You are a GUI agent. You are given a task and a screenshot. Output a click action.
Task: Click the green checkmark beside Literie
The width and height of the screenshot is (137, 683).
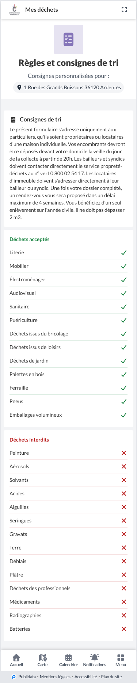[124, 252]
